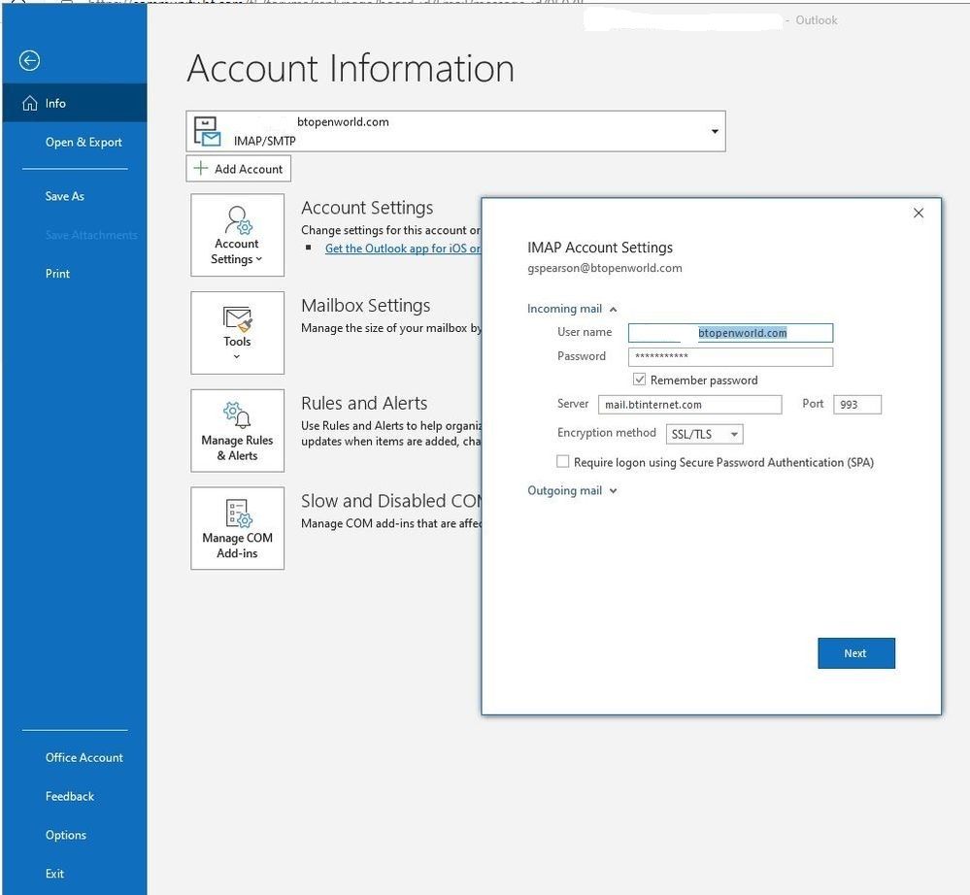The height and width of the screenshot is (895, 970).
Task: Open Options in the left sidebar
Action: [x=65, y=835]
